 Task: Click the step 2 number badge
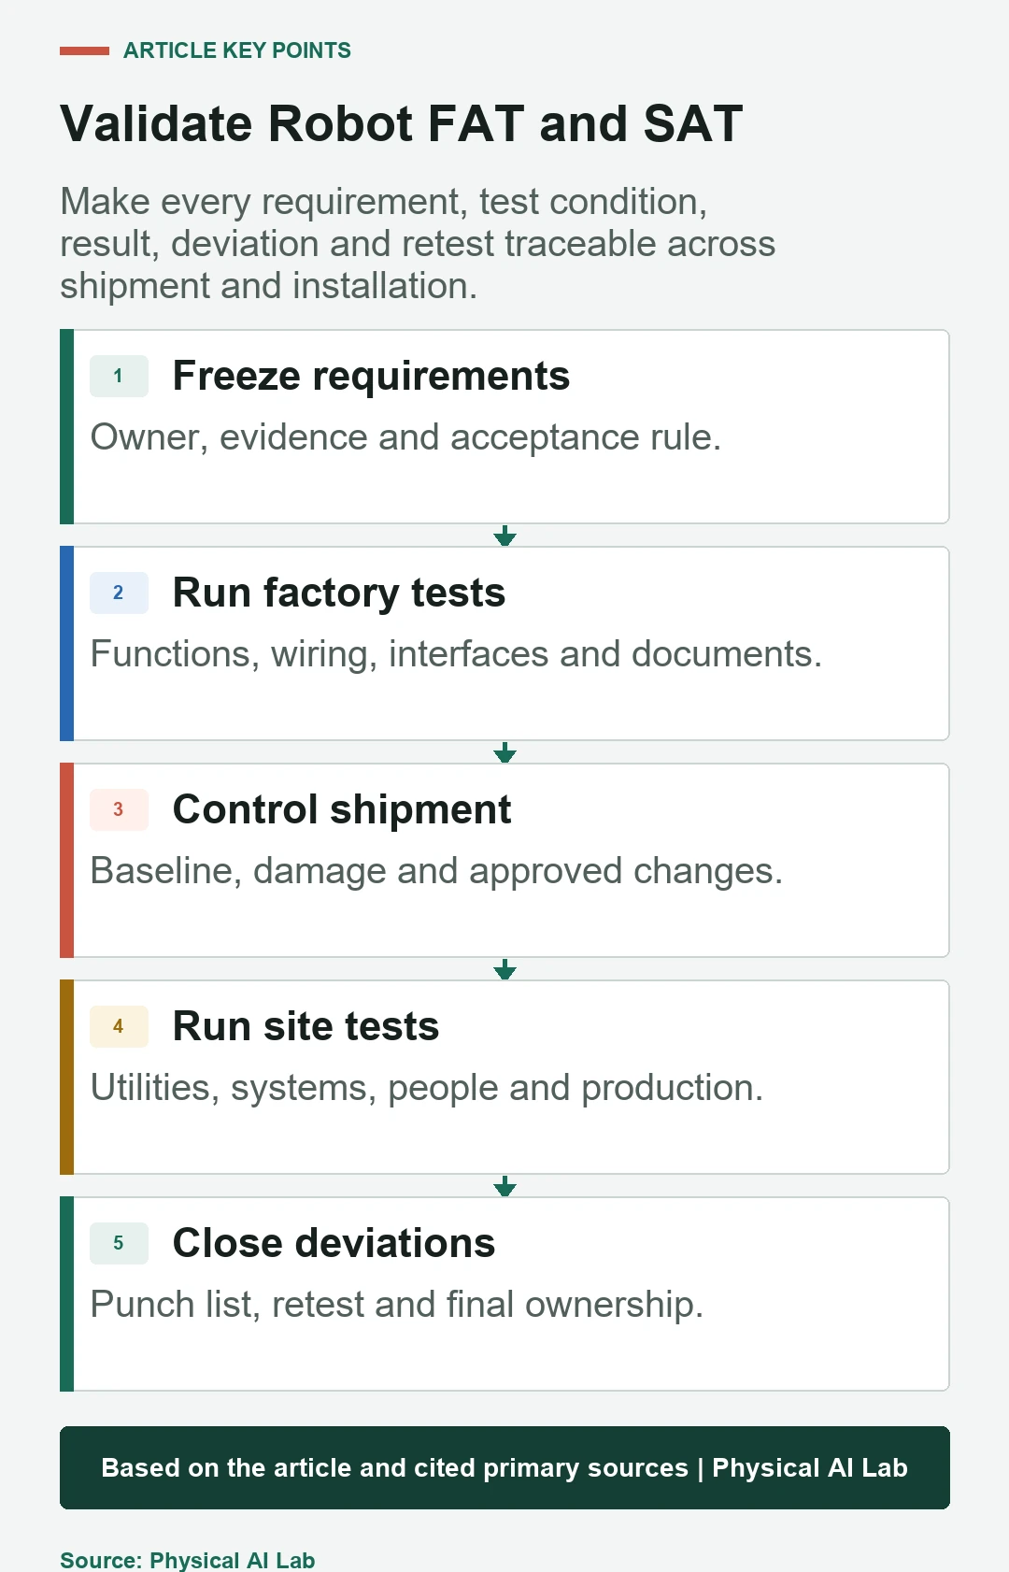click(x=119, y=593)
